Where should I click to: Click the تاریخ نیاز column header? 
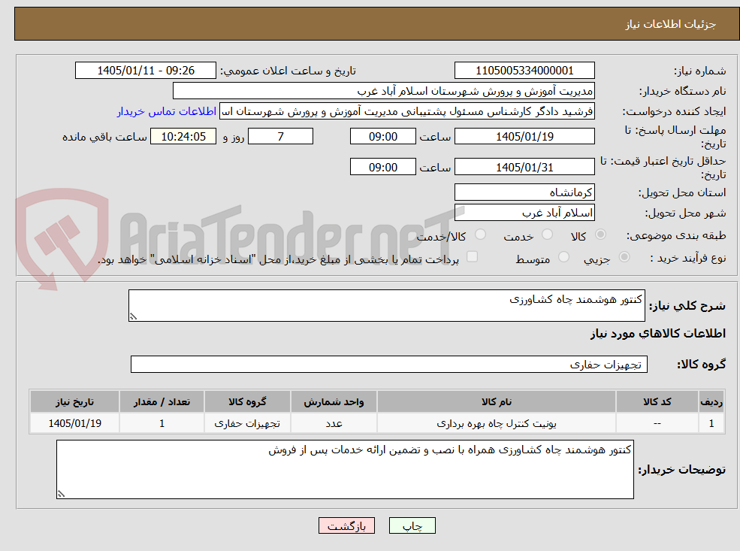point(74,402)
